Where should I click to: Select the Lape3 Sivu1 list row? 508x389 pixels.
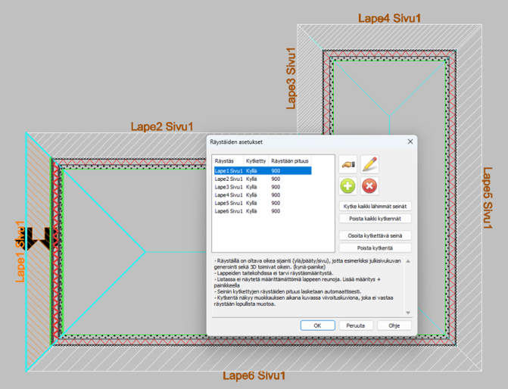(262, 187)
